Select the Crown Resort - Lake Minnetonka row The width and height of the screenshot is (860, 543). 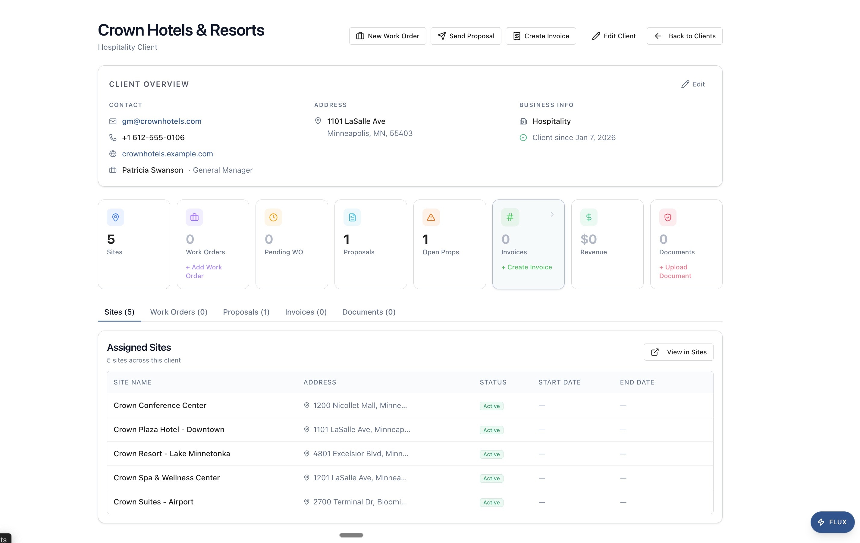point(172,453)
